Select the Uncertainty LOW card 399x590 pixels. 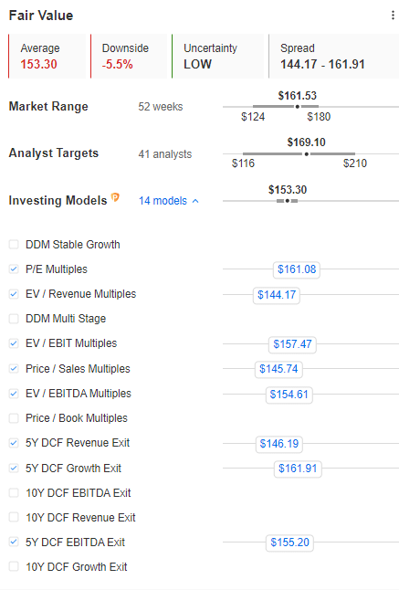(217, 56)
